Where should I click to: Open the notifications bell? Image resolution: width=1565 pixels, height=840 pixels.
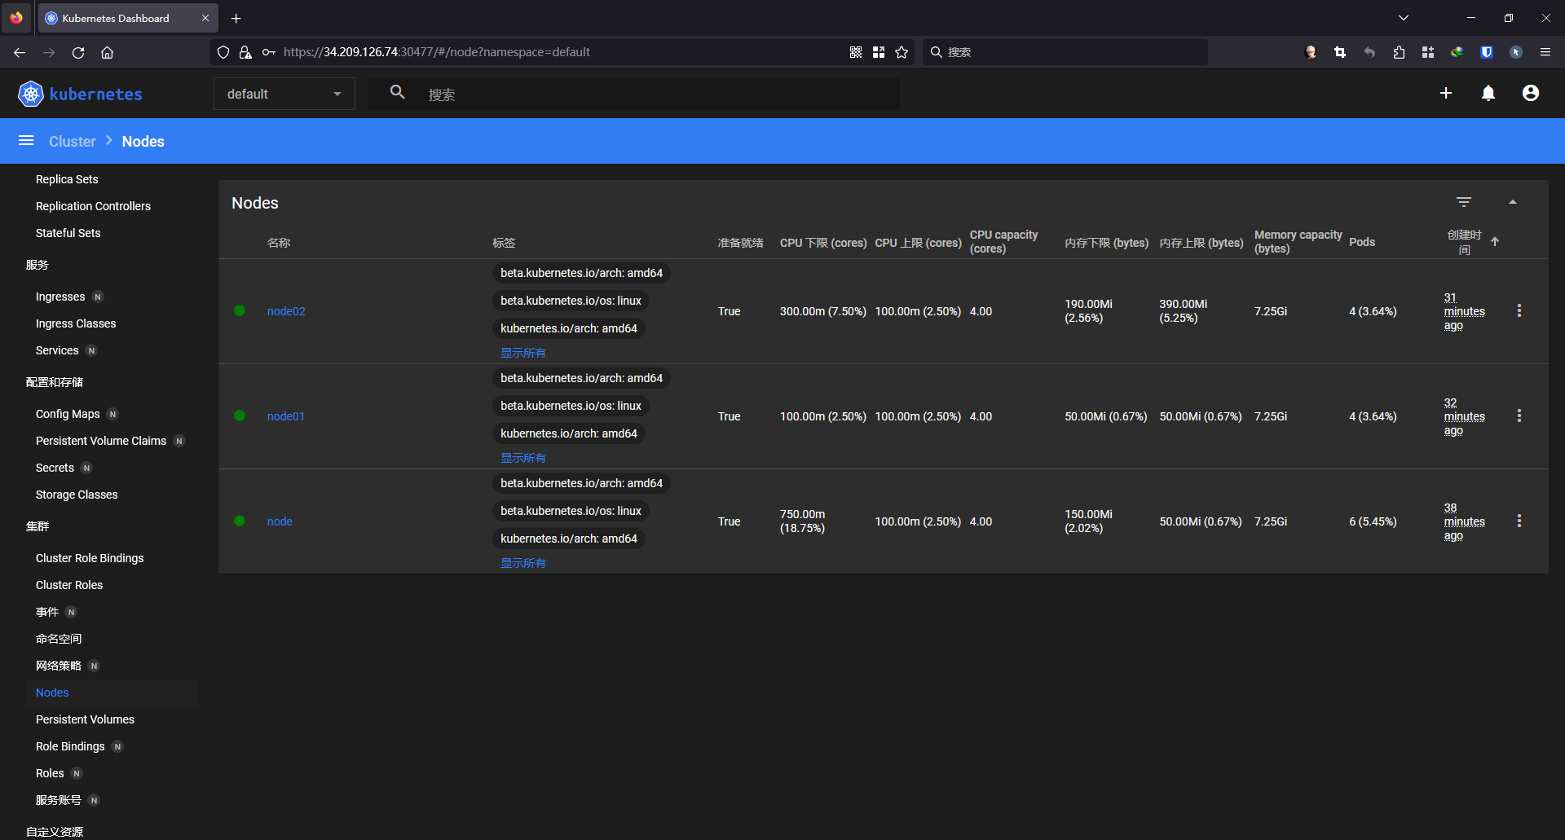point(1488,94)
